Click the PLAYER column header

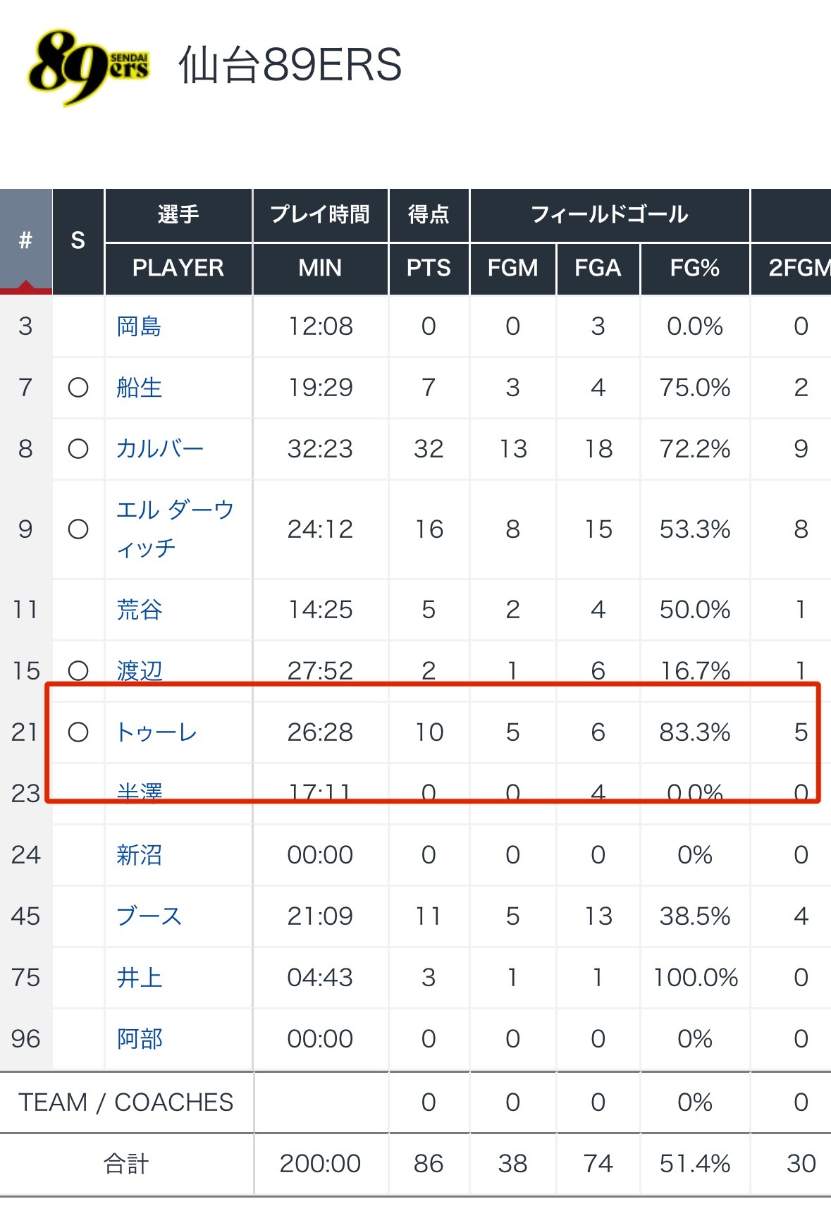coord(178,268)
